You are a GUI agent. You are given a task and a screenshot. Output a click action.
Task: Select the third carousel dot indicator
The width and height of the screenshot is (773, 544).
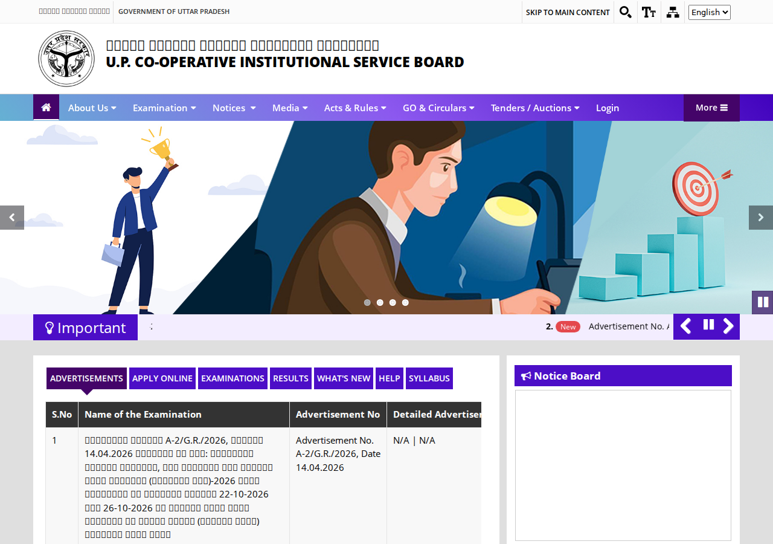click(x=393, y=302)
